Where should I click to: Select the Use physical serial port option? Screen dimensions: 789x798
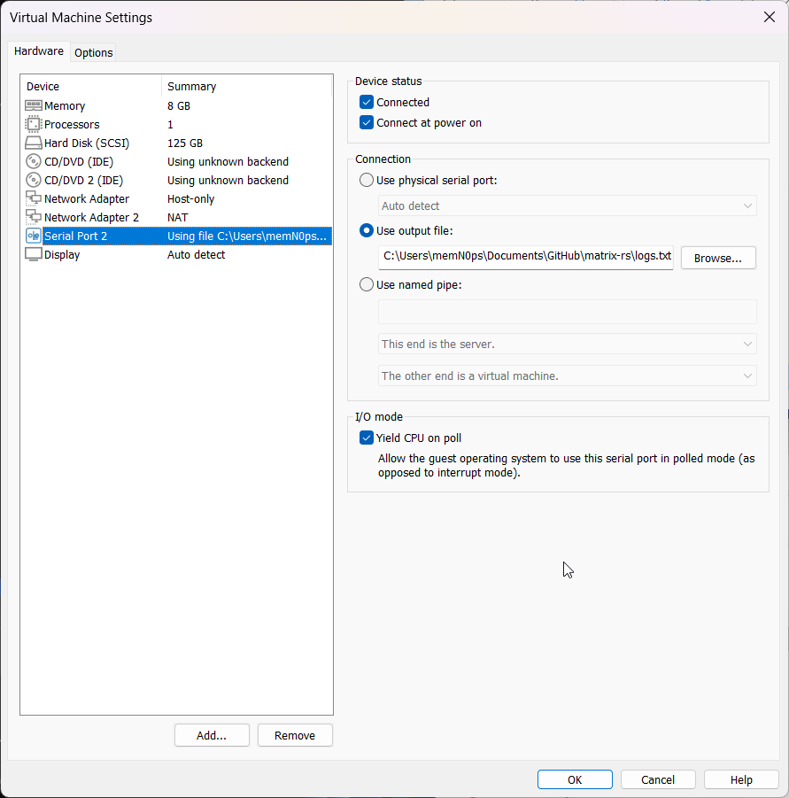(x=366, y=180)
